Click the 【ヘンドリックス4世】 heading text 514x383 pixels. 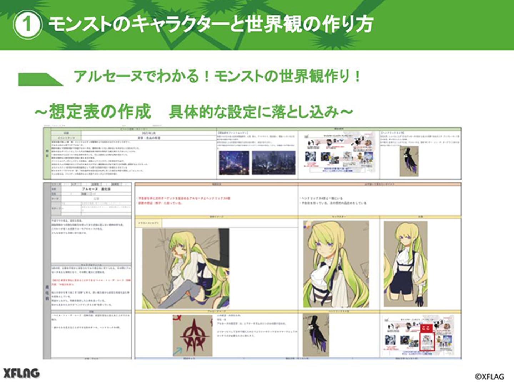tap(392, 133)
